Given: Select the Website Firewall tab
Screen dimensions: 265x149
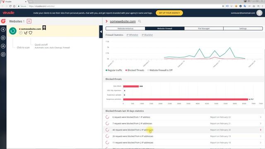Looking at the screenshot, I should coord(165,29).
